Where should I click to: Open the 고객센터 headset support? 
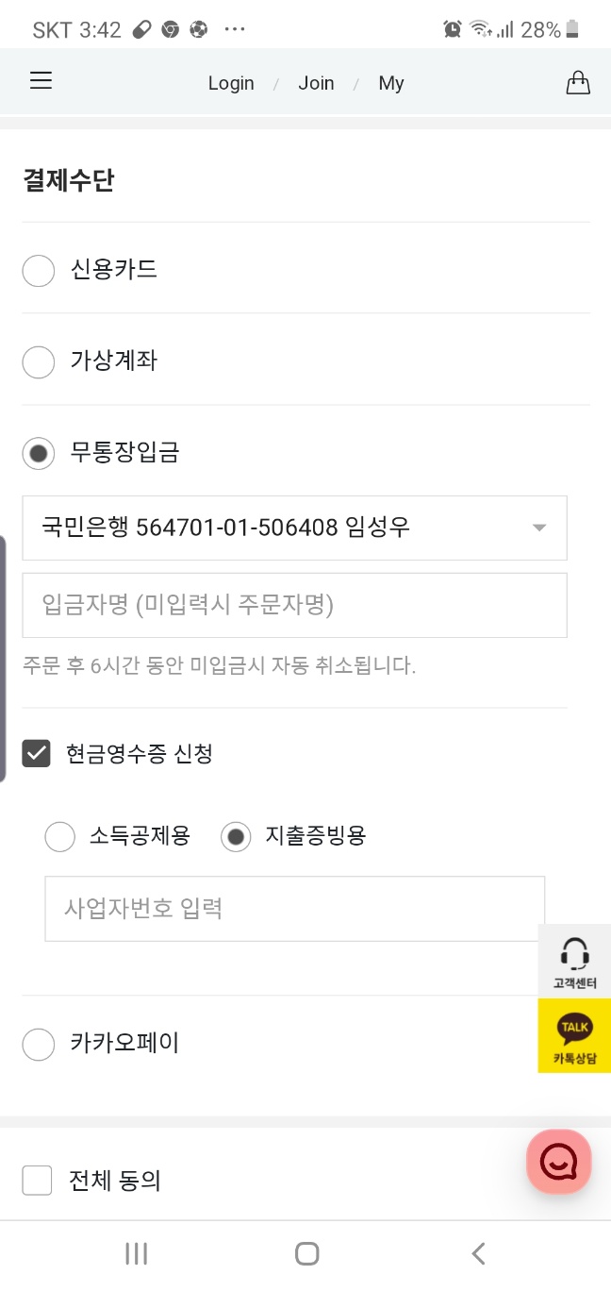coord(574,961)
